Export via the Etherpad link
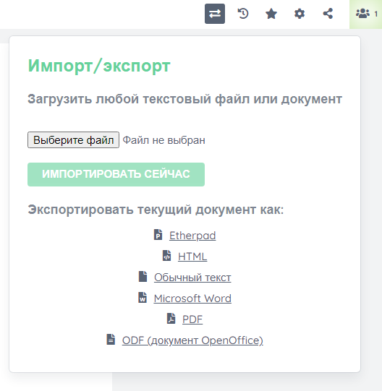 [192, 236]
